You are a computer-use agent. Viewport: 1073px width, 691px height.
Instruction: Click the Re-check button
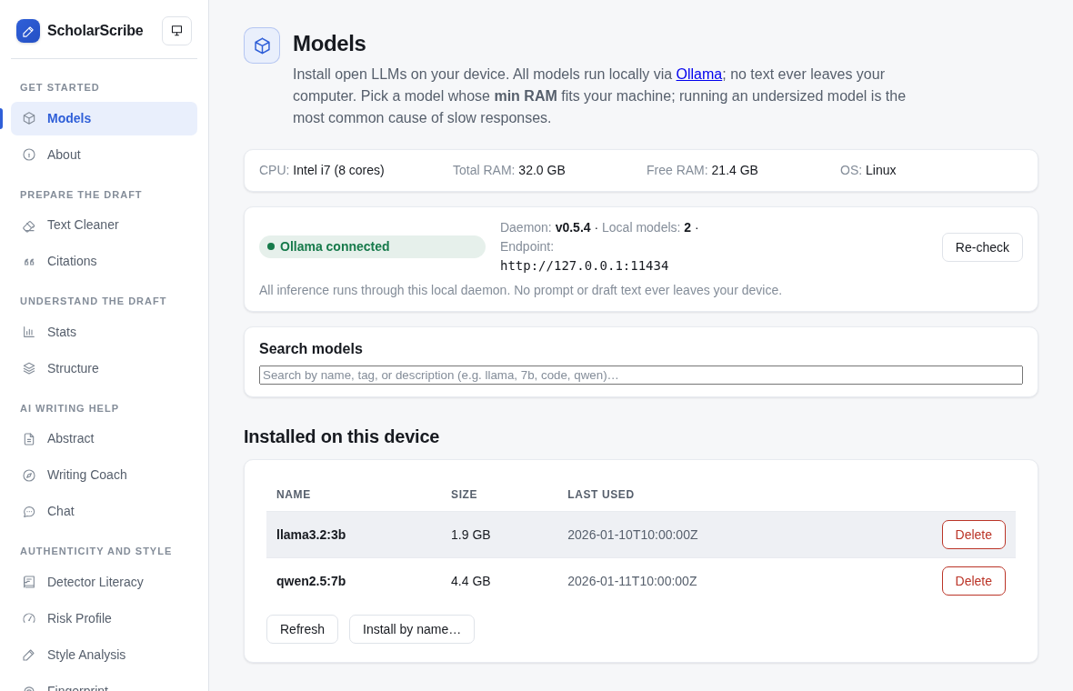click(x=982, y=247)
